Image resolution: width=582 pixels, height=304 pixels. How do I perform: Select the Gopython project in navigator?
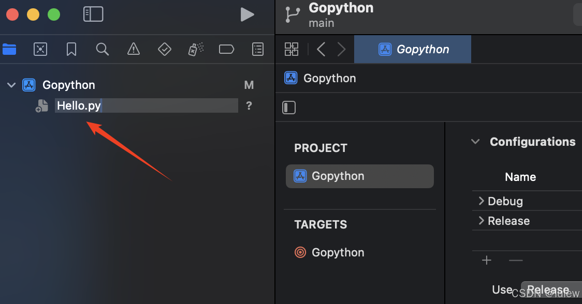click(x=69, y=85)
